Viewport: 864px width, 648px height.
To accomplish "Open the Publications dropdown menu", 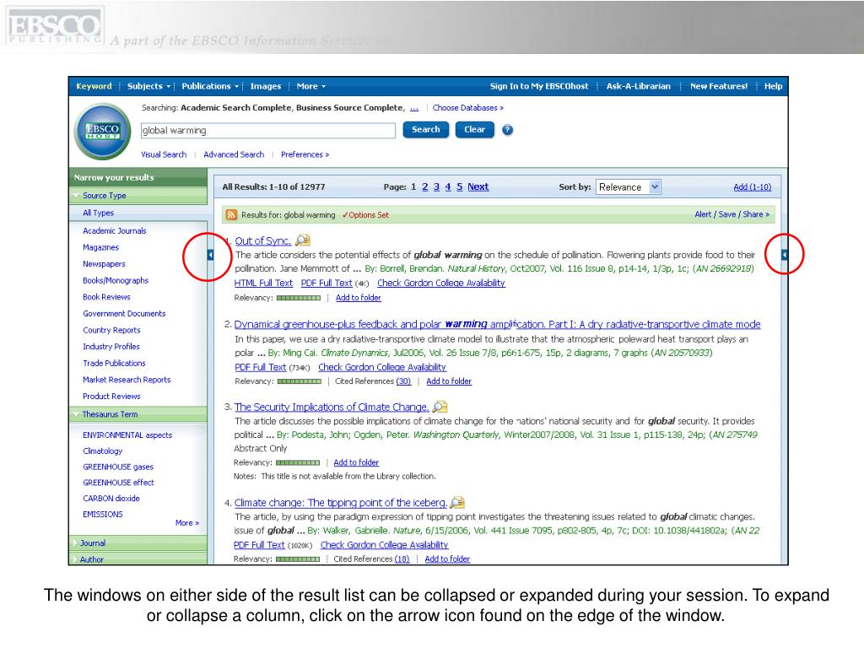I will point(210,86).
